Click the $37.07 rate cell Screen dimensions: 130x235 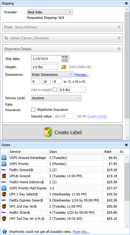(111, 188)
